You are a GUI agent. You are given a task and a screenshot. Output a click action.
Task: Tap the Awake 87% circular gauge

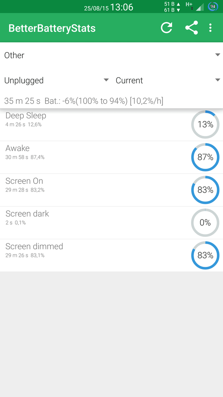click(205, 157)
